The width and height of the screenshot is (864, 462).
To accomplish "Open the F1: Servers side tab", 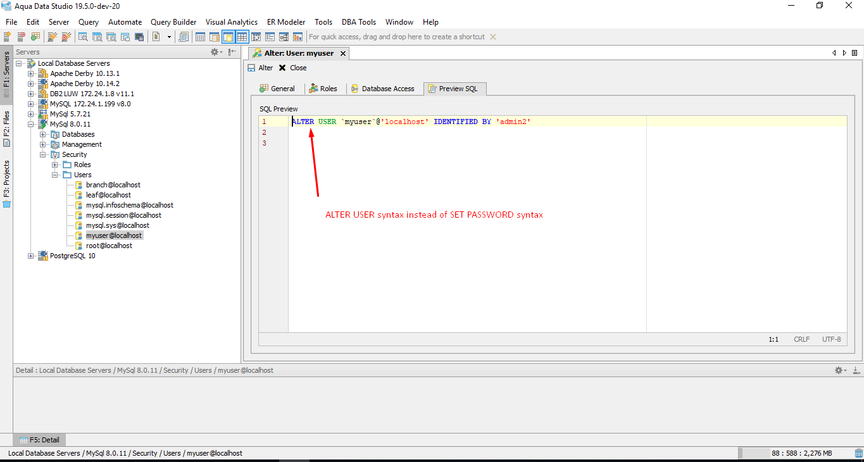I will (x=6, y=73).
